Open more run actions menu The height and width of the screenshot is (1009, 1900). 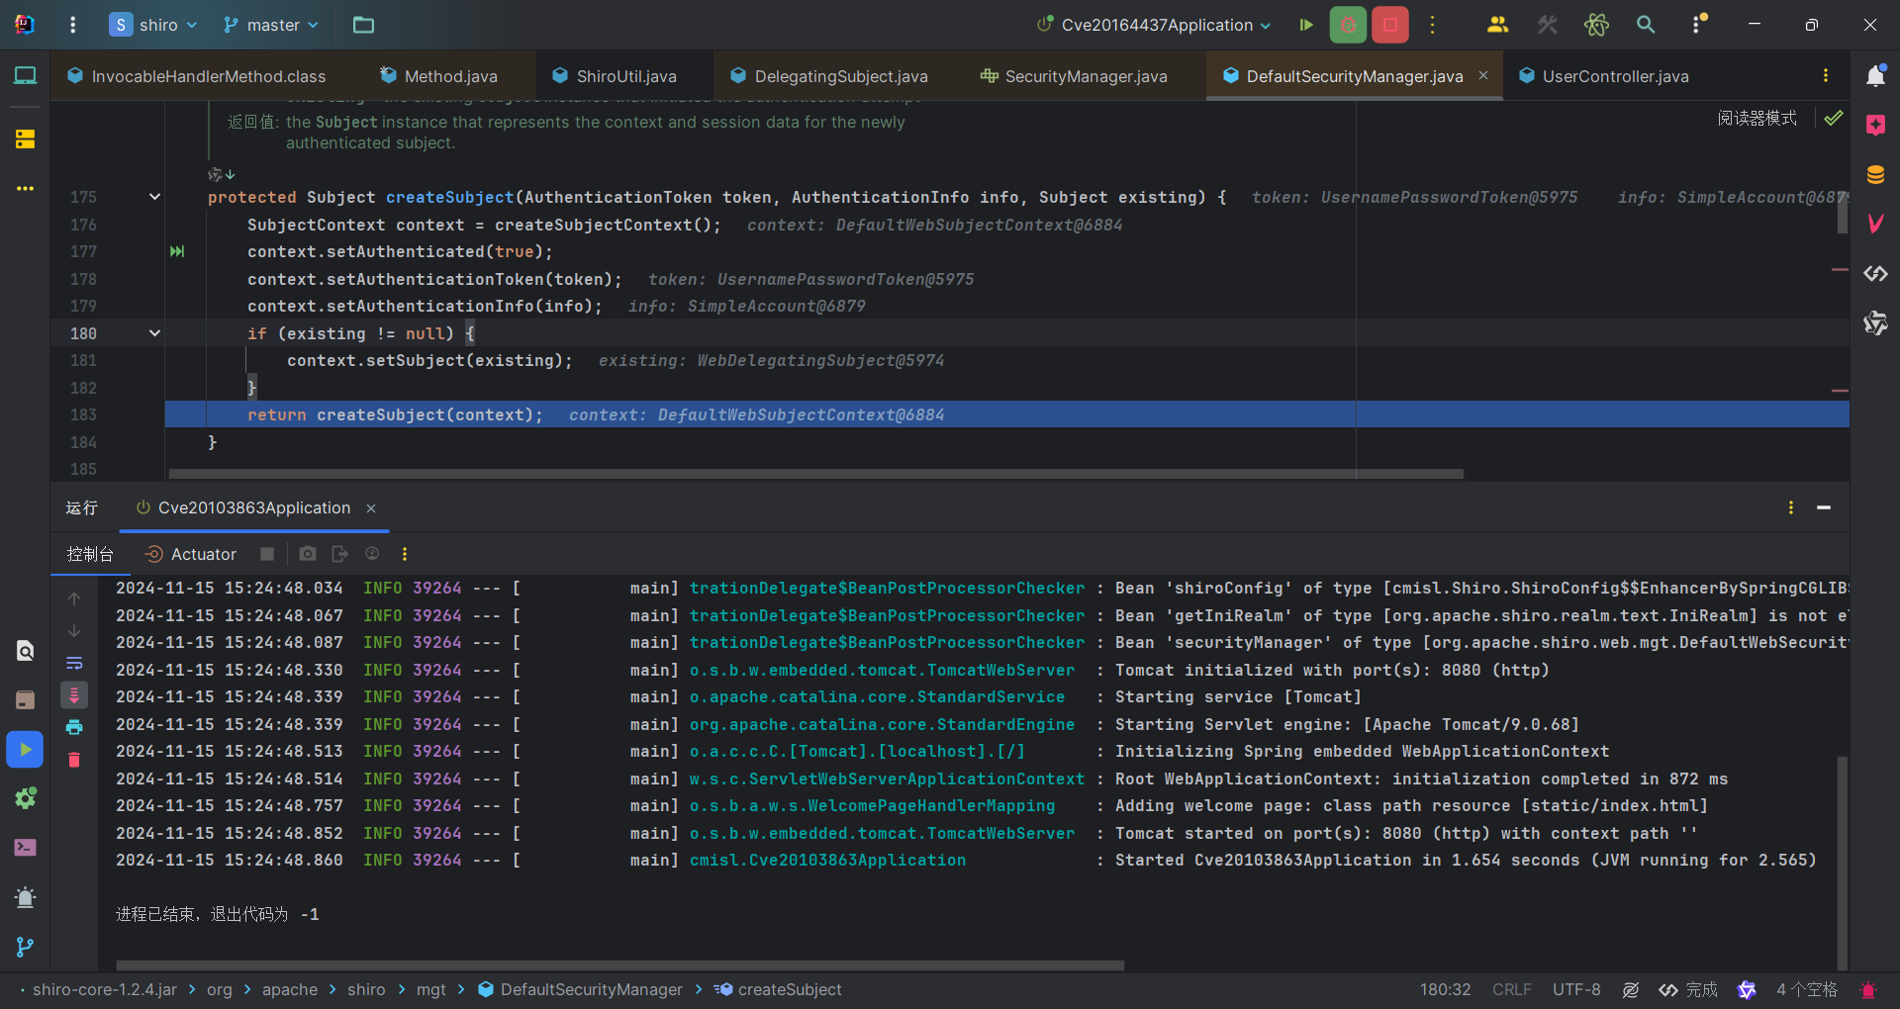pos(1432,25)
